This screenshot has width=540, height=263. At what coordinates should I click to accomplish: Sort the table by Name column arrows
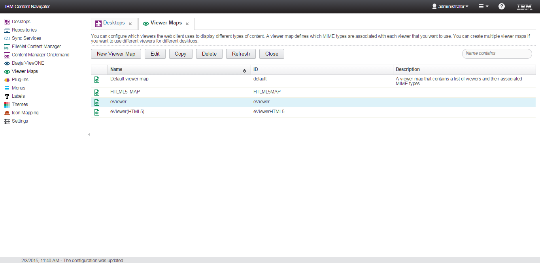(x=245, y=70)
